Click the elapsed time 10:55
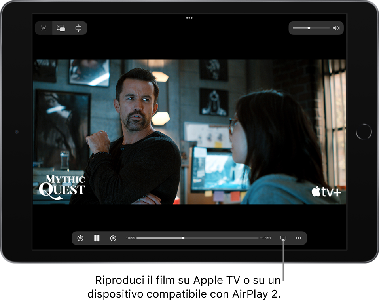 point(131,238)
